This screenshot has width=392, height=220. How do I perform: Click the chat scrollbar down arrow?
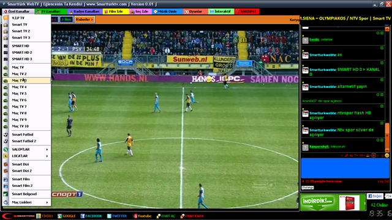click(x=387, y=150)
